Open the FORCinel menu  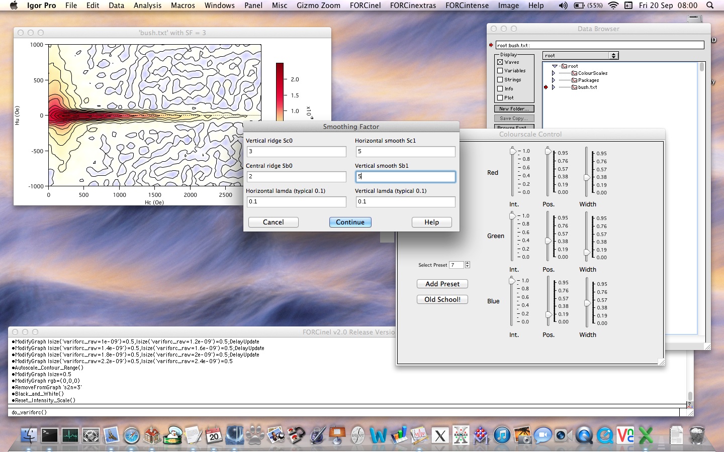click(365, 6)
